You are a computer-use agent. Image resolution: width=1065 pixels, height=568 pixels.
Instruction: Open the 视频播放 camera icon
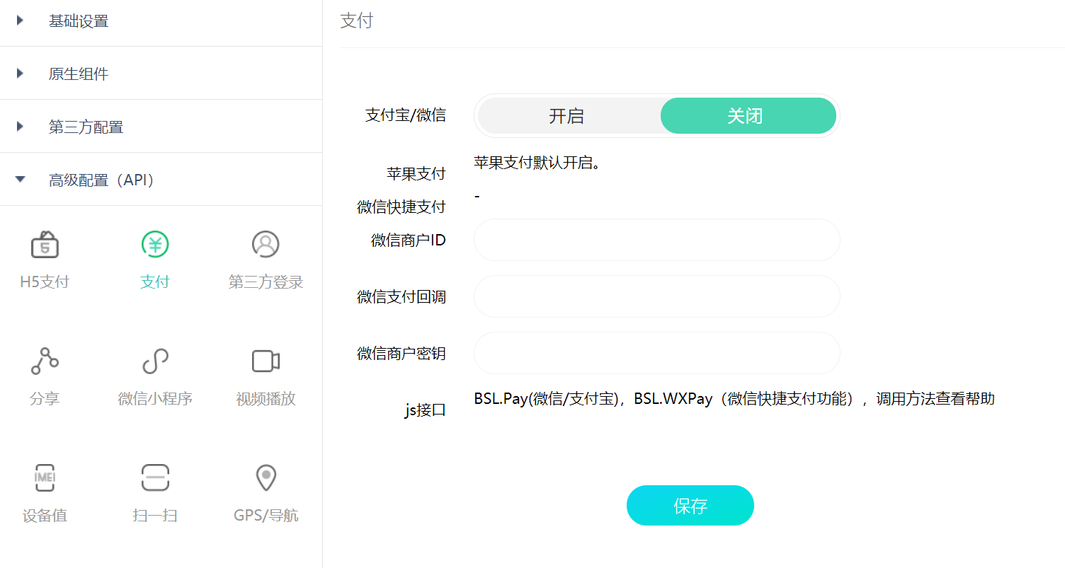pos(266,361)
